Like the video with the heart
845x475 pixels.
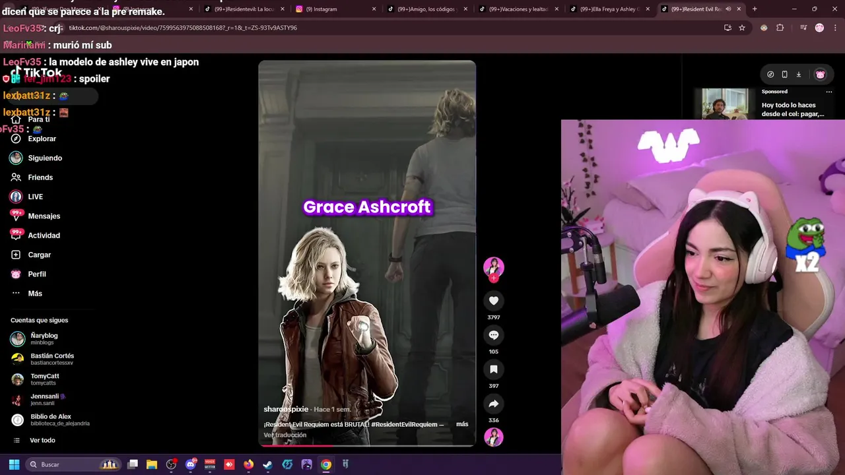(x=493, y=301)
